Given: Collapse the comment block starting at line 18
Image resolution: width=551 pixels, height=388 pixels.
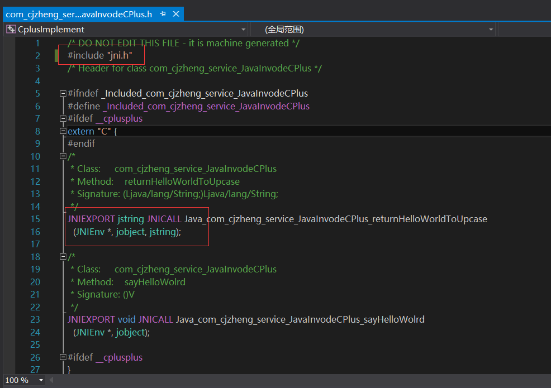Looking at the screenshot, I should click(x=63, y=257).
